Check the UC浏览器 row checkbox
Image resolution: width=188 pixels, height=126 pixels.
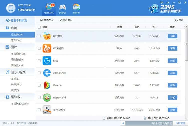coord(39,48)
